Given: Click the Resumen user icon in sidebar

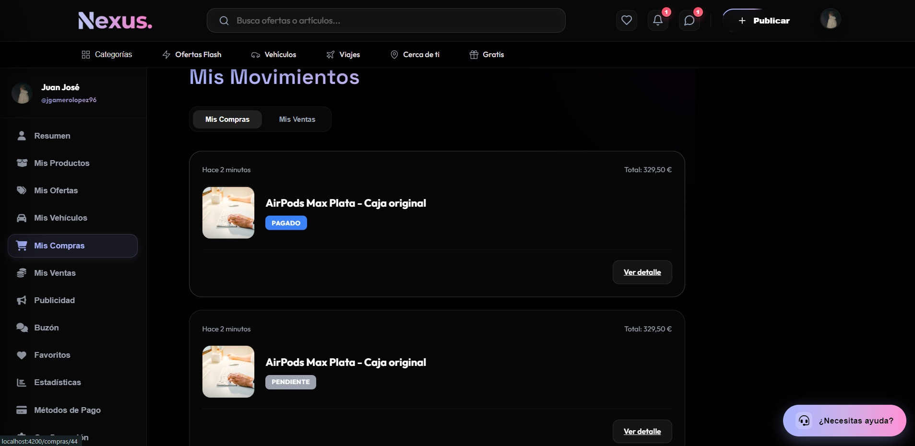Looking at the screenshot, I should pyautogui.click(x=22, y=136).
